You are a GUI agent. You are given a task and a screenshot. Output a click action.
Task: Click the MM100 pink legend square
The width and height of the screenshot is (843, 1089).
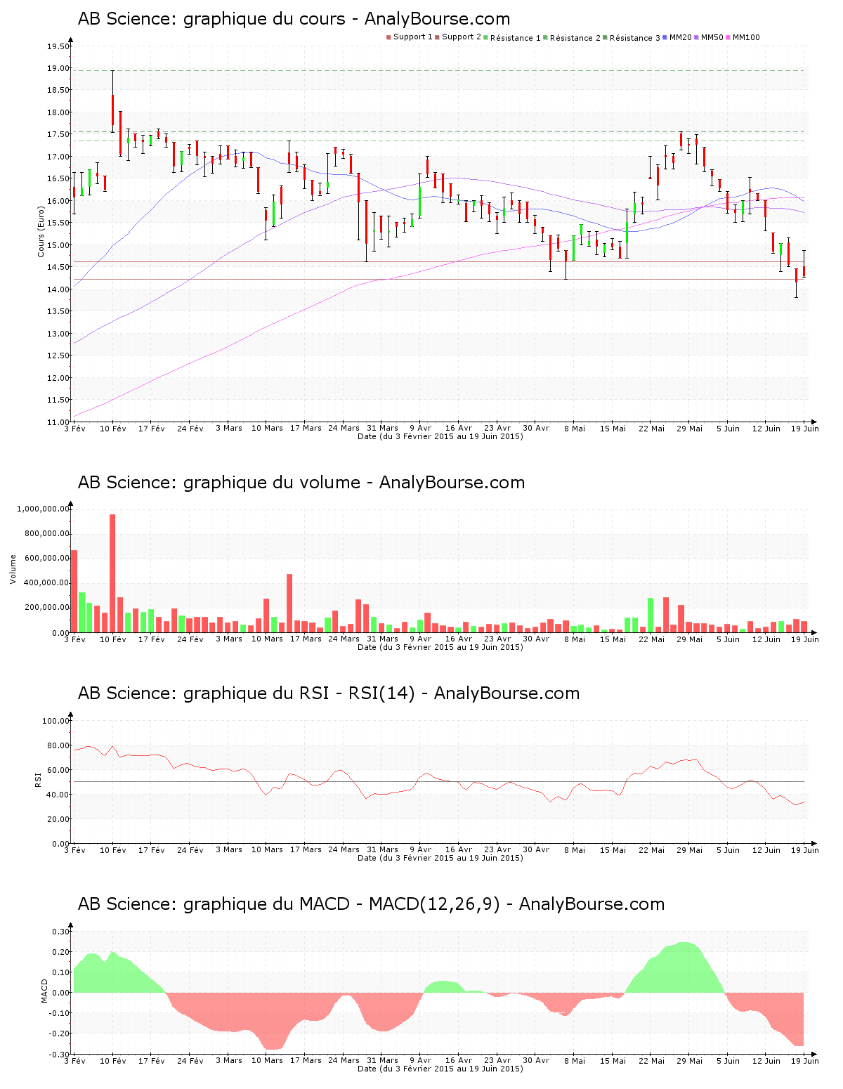coord(728,37)
